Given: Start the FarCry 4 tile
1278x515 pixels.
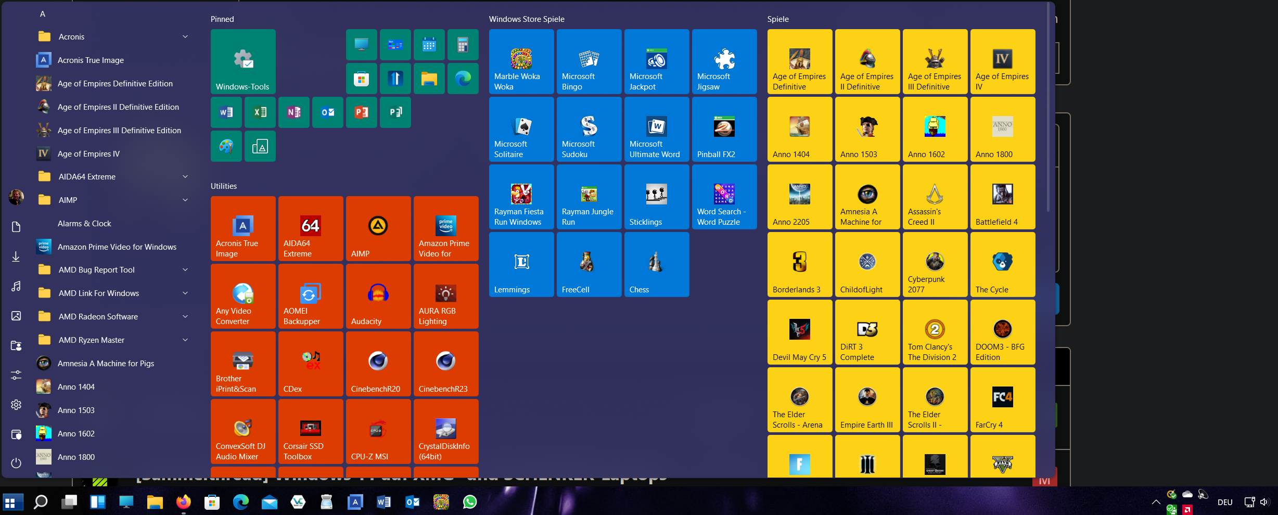Looking at the screenshot, I should pos(1003,400).
